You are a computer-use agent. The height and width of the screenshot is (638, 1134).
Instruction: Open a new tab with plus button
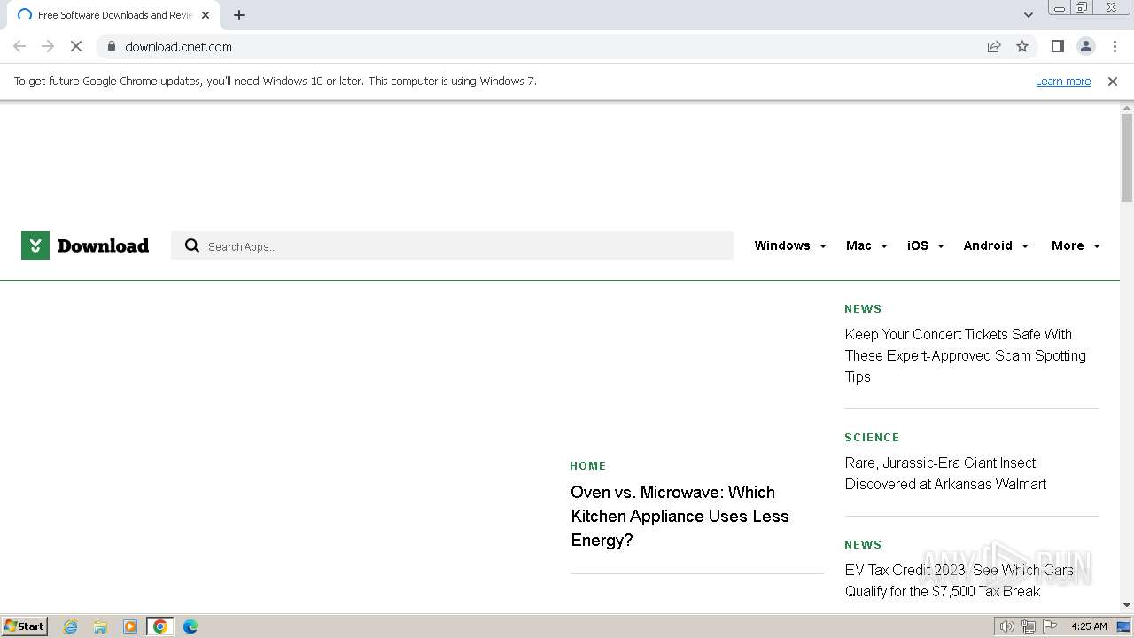click(239, 15)
